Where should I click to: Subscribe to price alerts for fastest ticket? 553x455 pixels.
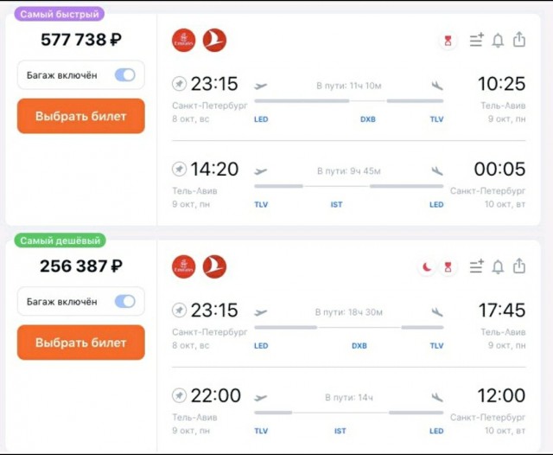pos(498,40)
